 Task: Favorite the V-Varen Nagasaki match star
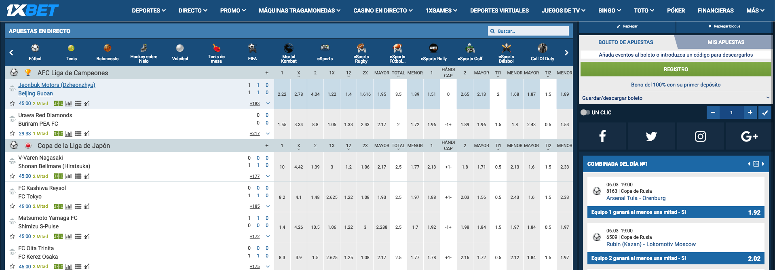(12, 176)
